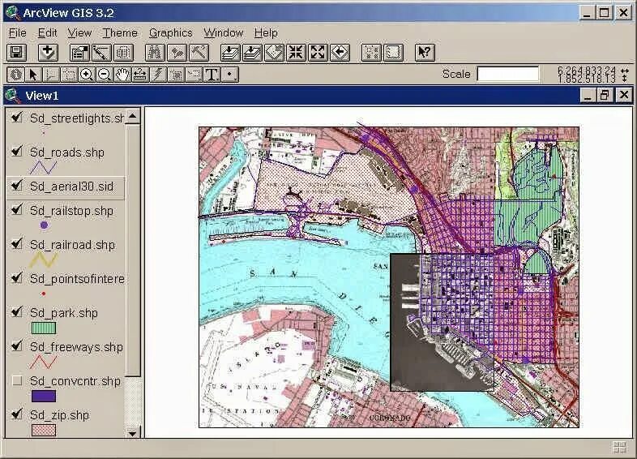Open the Edit Legend tool
The height and width of the screenshot is (459, 637).
pos(101,53)
